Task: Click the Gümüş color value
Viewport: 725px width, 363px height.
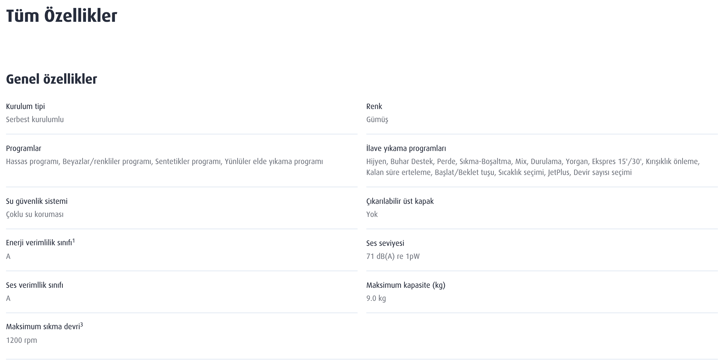Action: coord(377,120)
